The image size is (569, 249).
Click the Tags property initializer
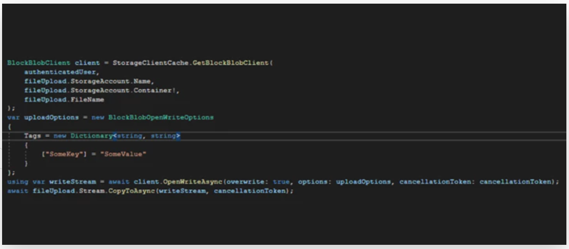(32, 136)
